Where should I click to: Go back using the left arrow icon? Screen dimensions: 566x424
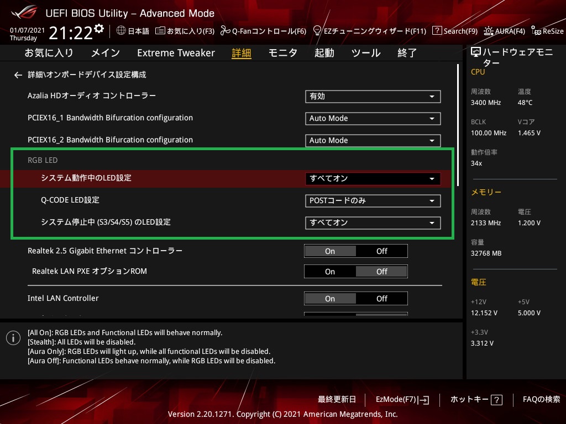(x=18, y=75)
